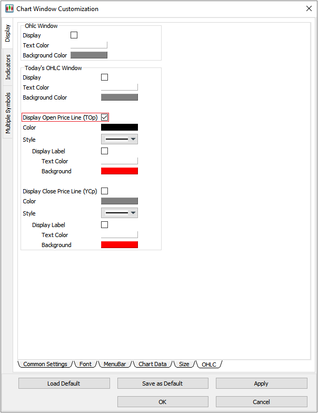Go to the Chart Data tab

point(152,364)
